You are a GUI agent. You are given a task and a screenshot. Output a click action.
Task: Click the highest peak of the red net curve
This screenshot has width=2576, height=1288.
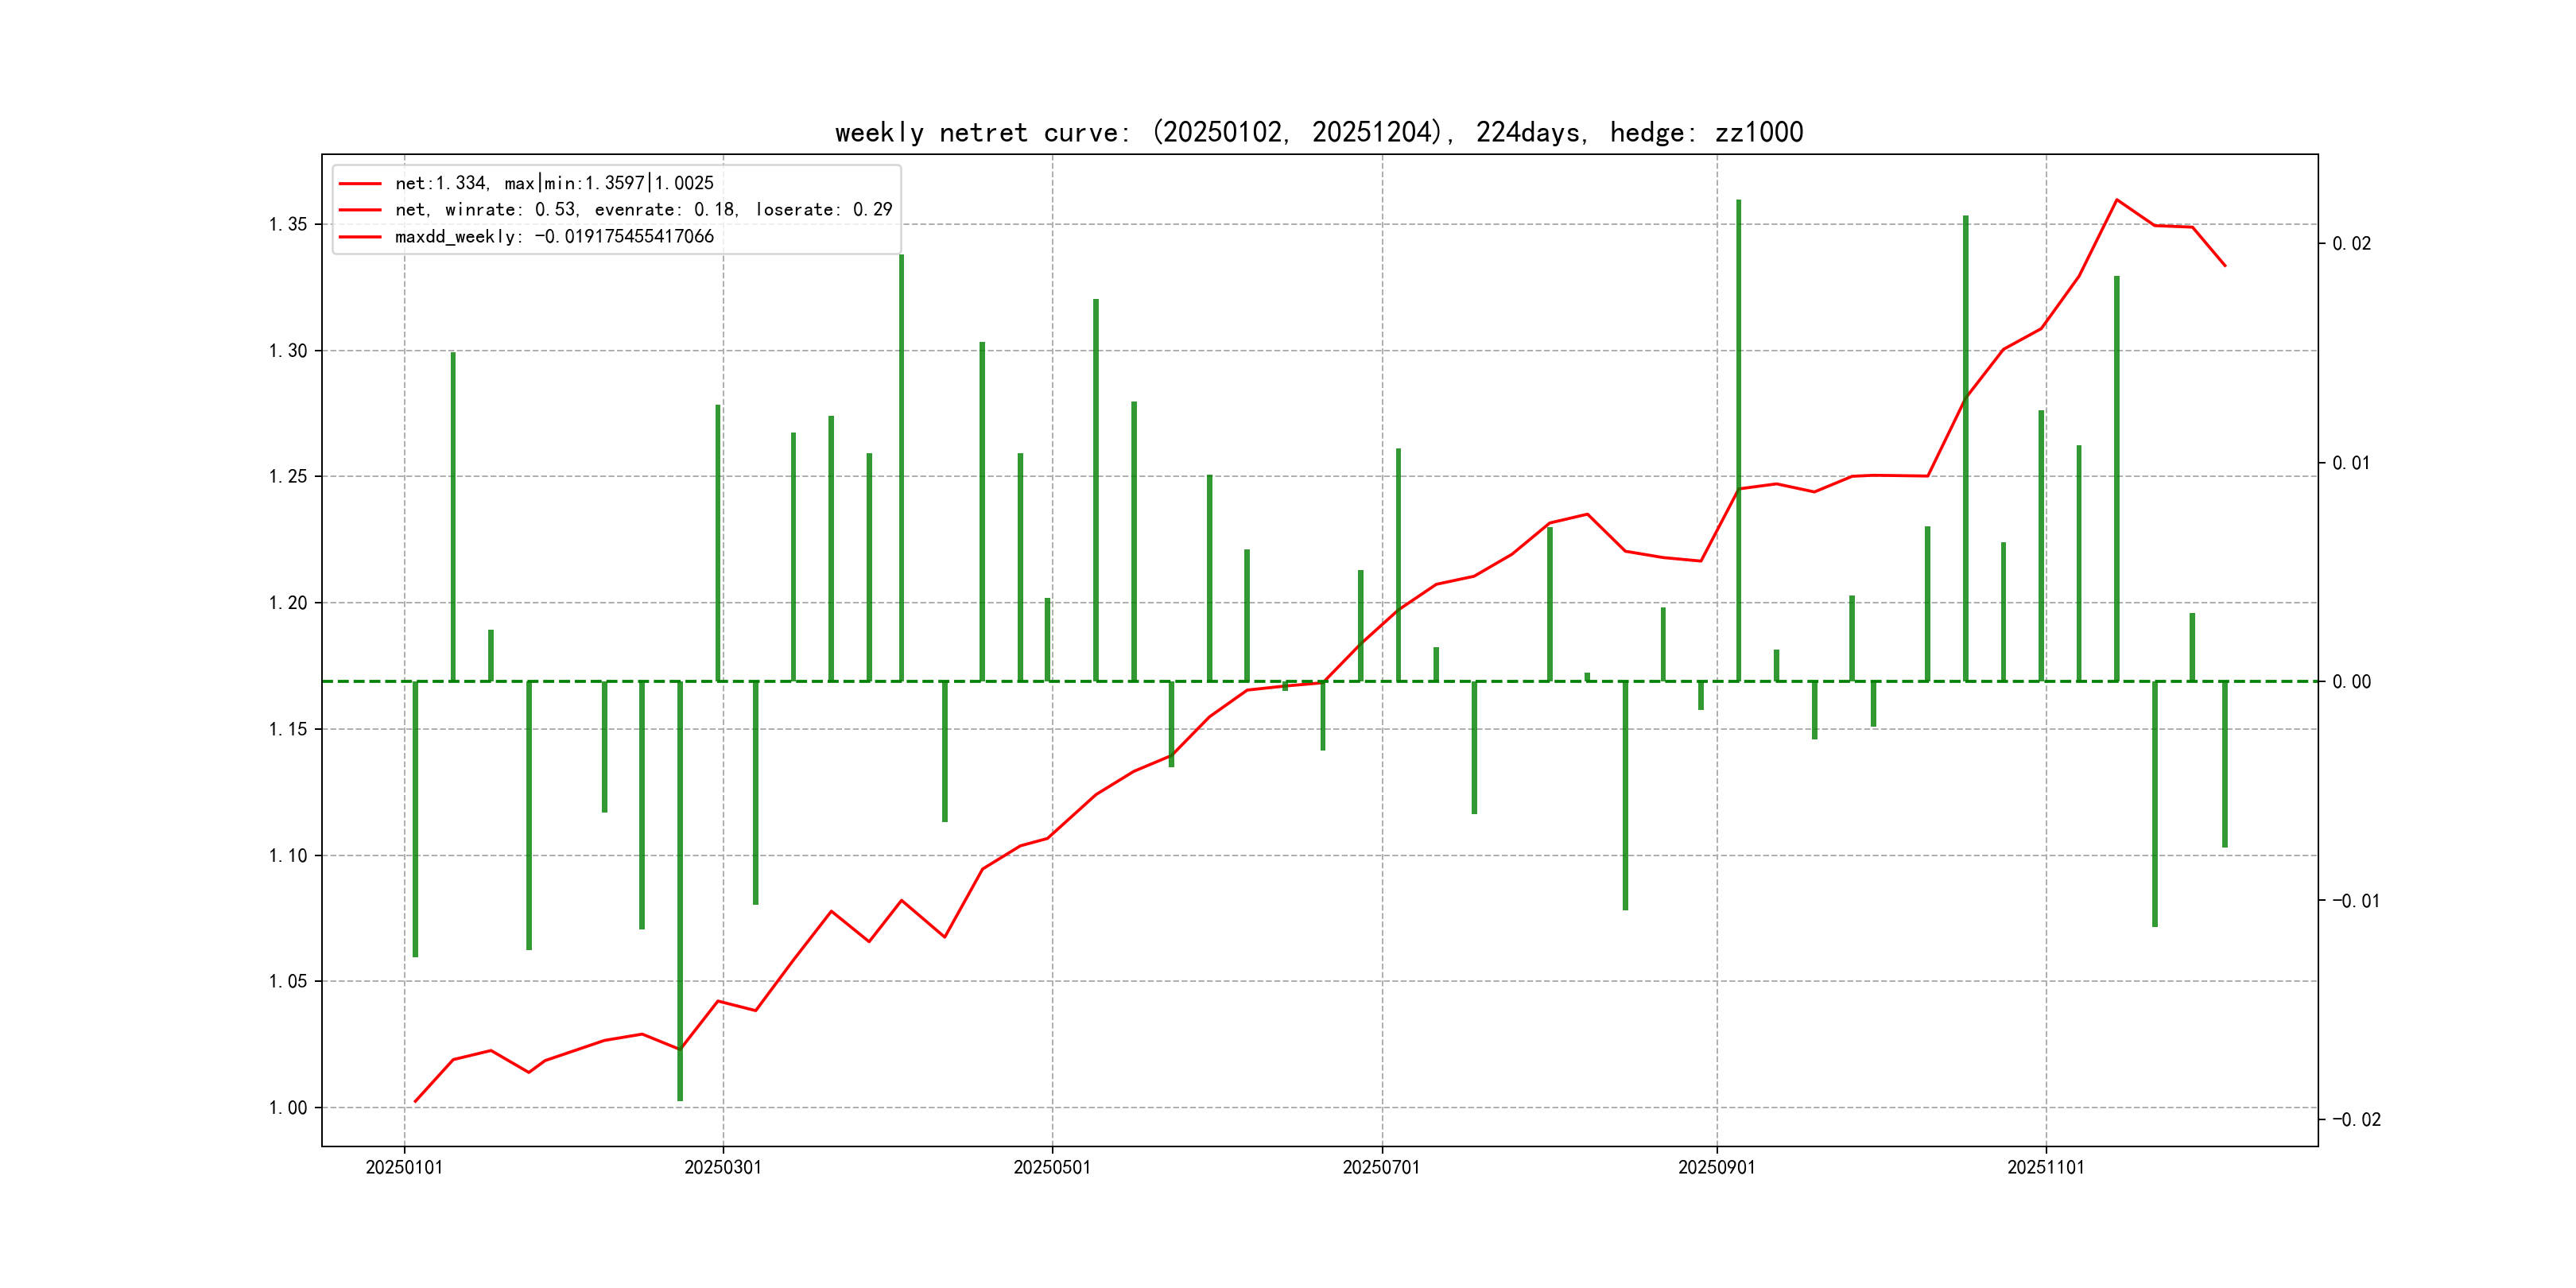tap(2116, 200)
